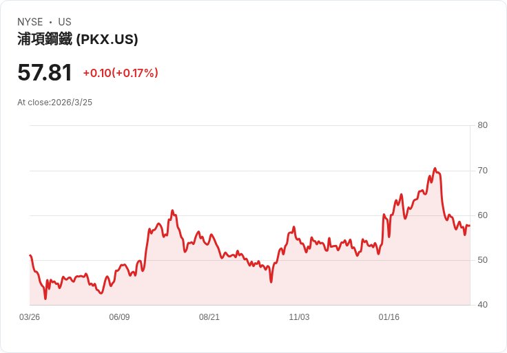Image resolution: width=507 pixels, height=353 pixels.
Task: Click the 50 label on y-axis
Action: click(483, 260)
